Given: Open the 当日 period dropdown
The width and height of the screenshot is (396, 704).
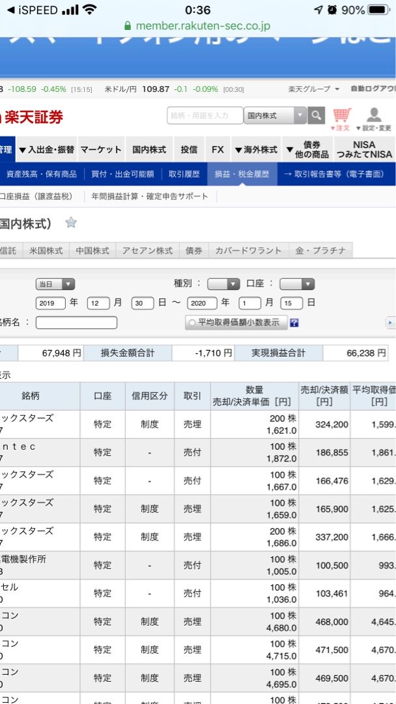Looking at the screenshot, I should pyautogui.click(x=55, y=284).
